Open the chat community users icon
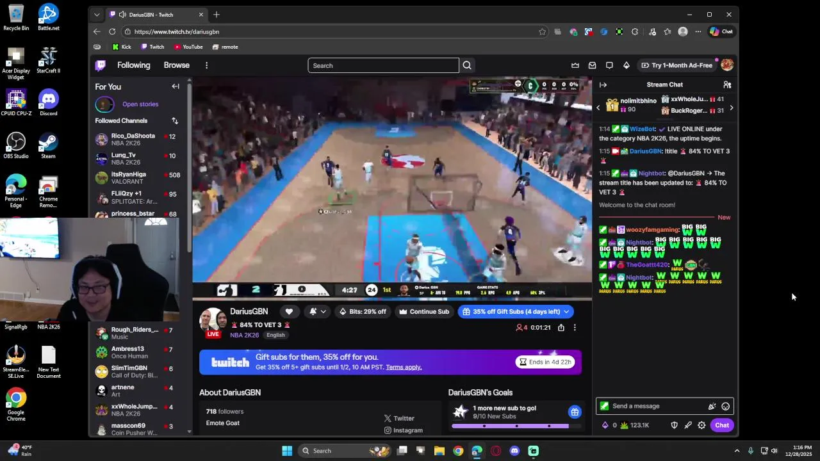The height and width of the screenshot is (461, 820). click(727, 85)
